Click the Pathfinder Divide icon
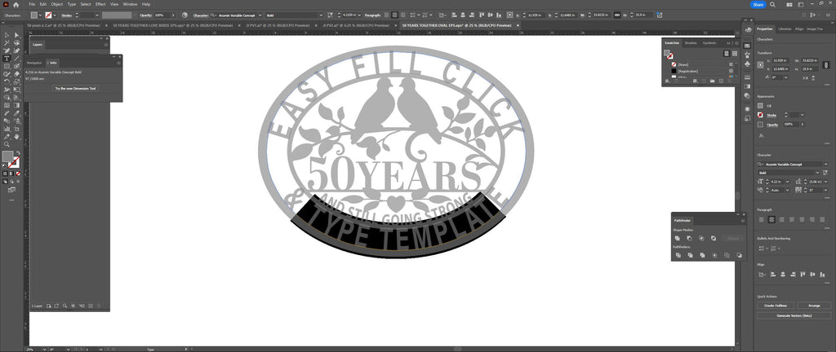The width and height of the screenshot is (836, 352). pyautogui.click(x=678, y=255)
